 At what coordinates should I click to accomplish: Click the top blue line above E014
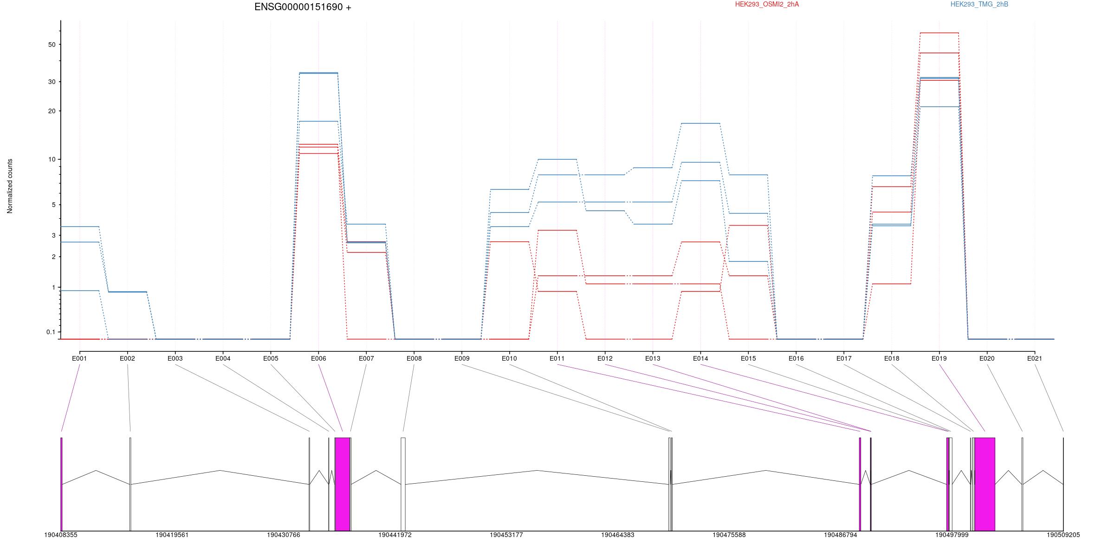pyautogui.click(x=700, y=123)
